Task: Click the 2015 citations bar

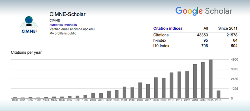Action: (211, 79)
